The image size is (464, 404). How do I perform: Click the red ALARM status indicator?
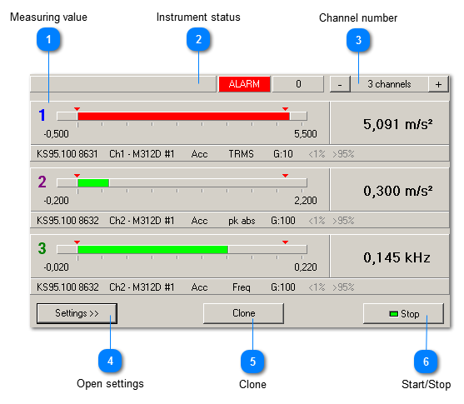click(244, 84)
